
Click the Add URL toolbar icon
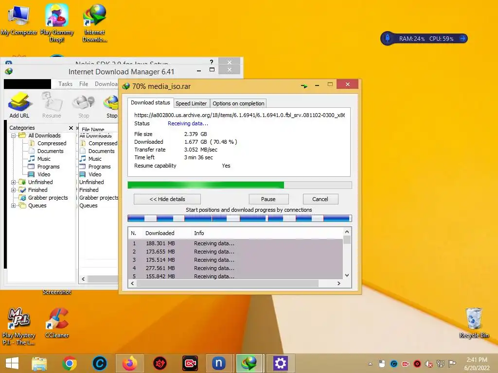point(19,105)
